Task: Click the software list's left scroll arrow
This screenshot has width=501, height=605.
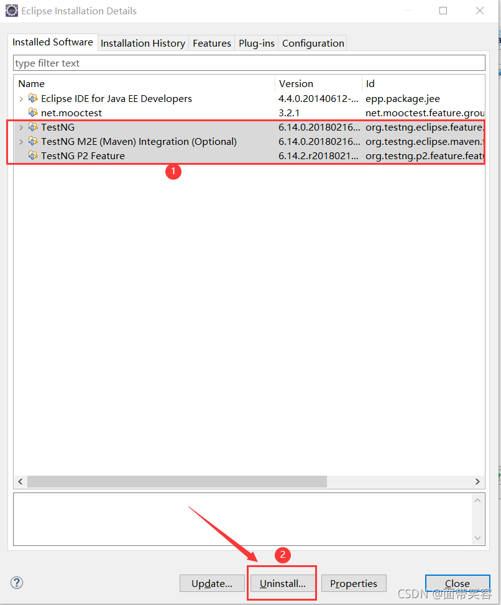Action: [21, 481]
